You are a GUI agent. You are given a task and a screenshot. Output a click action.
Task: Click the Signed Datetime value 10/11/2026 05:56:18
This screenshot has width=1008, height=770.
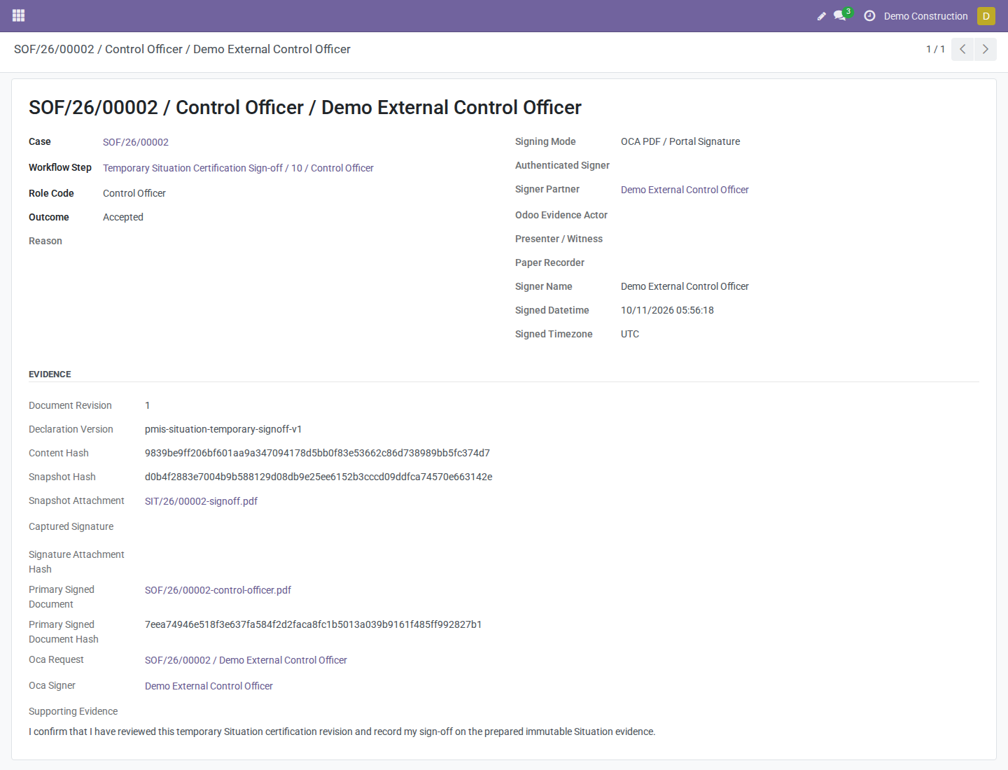[667, 310]
